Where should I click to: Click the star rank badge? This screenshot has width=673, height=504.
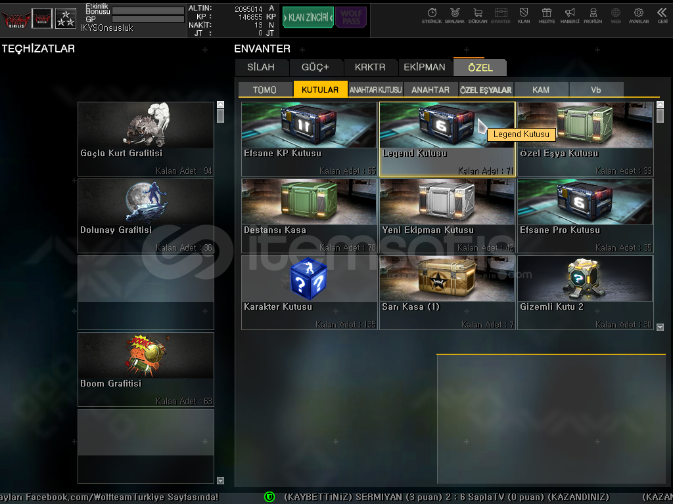[x=66, y=19]
